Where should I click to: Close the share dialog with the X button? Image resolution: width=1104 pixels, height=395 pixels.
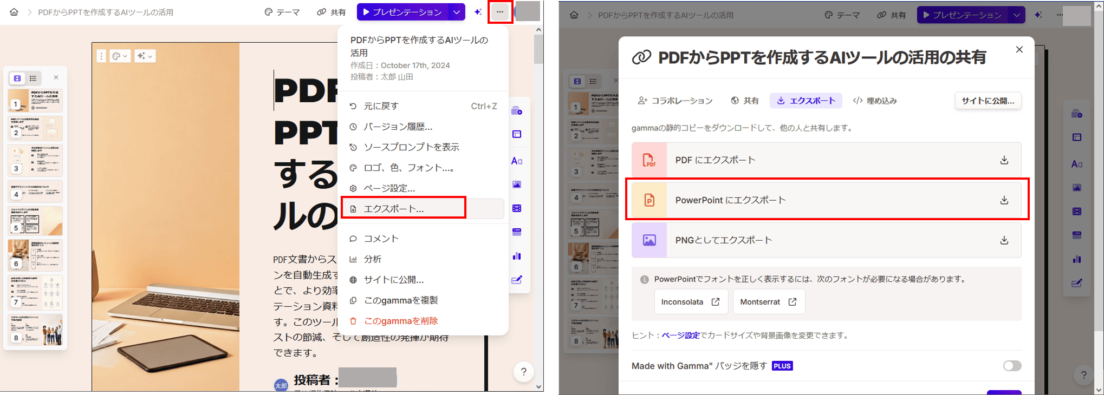(x=1019, y=49)
